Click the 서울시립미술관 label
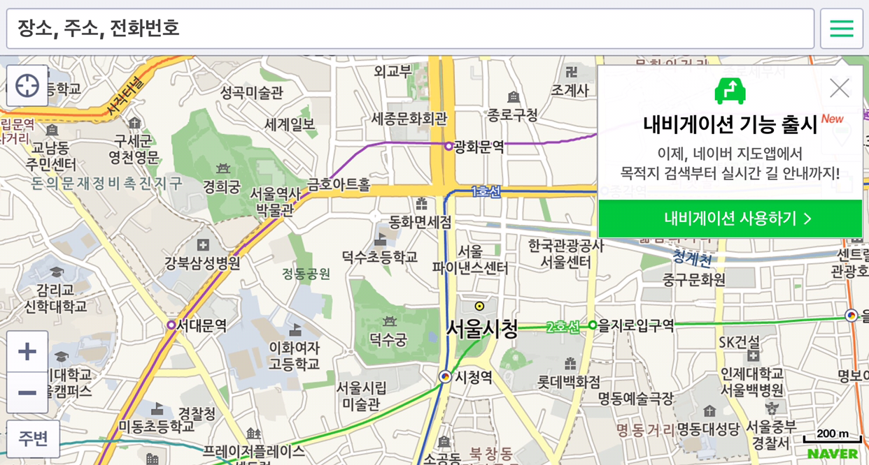The image size is (869, 465). click(362, 395)
